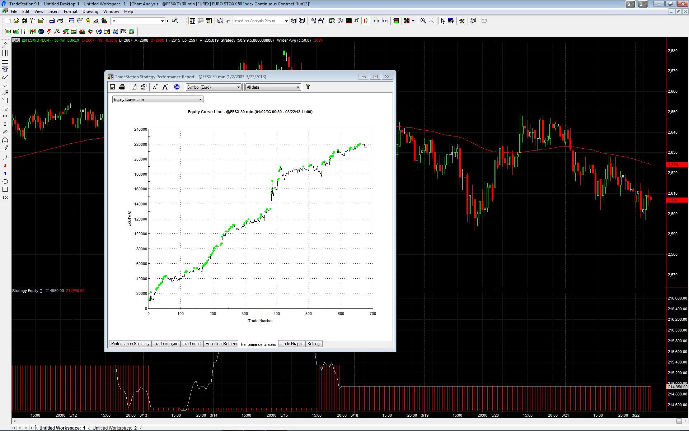Print the performance report
The width and height of the screenshot is (689, 431).
(122, 87)
